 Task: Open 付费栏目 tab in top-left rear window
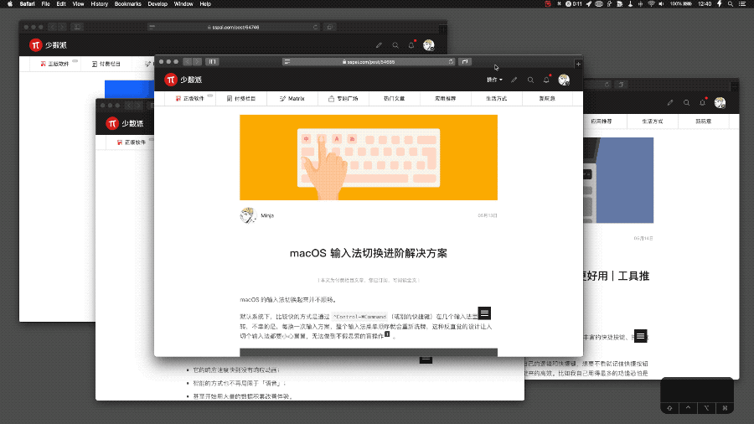[106, 64]
